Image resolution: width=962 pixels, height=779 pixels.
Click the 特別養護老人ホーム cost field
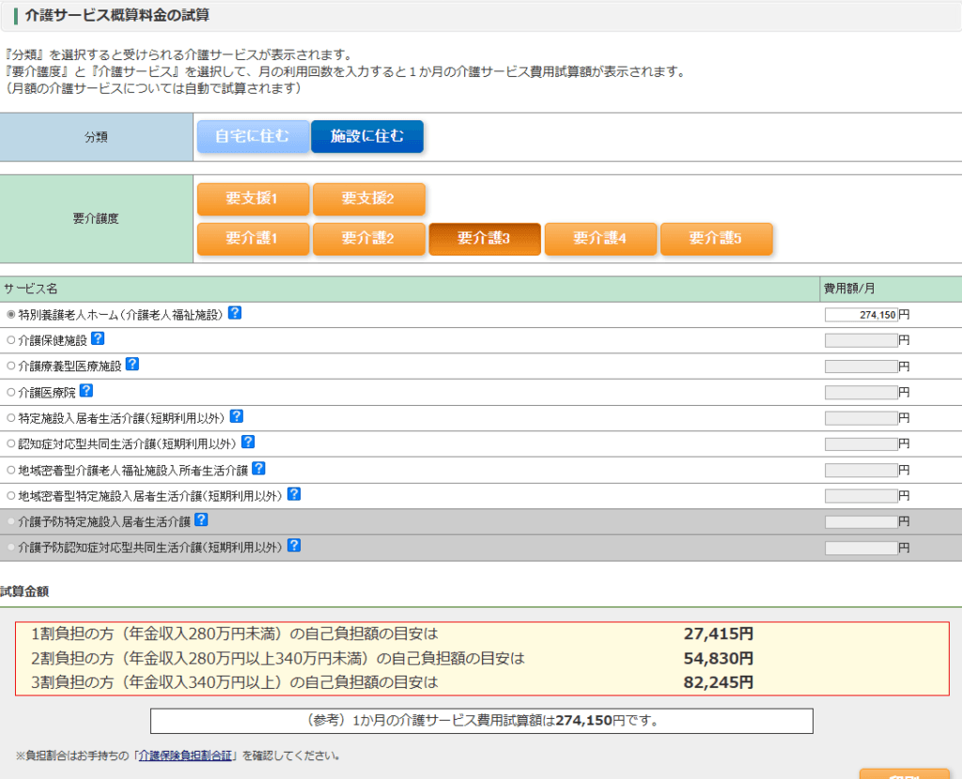point(861,315)
